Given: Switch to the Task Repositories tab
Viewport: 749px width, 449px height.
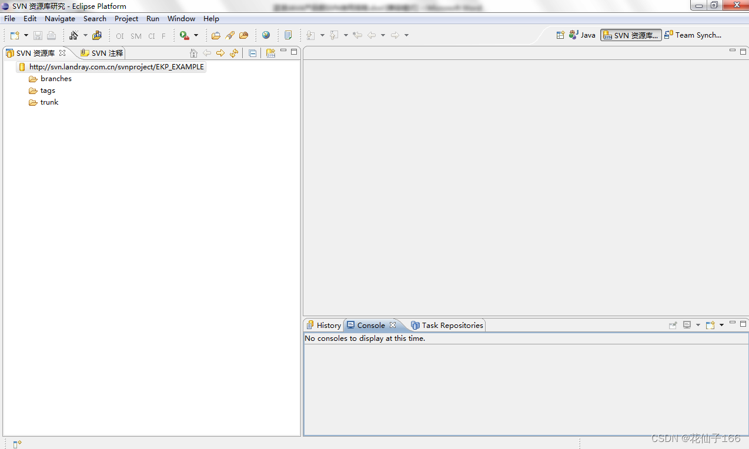Looking at the screenshot, I should tap(447, 325).
